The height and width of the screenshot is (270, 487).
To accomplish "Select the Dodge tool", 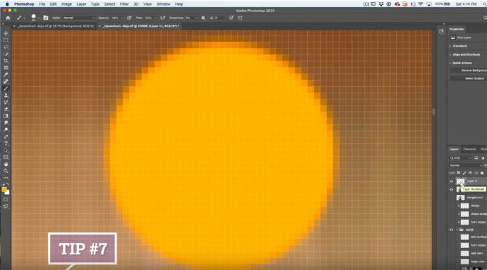I will point(6,129).
